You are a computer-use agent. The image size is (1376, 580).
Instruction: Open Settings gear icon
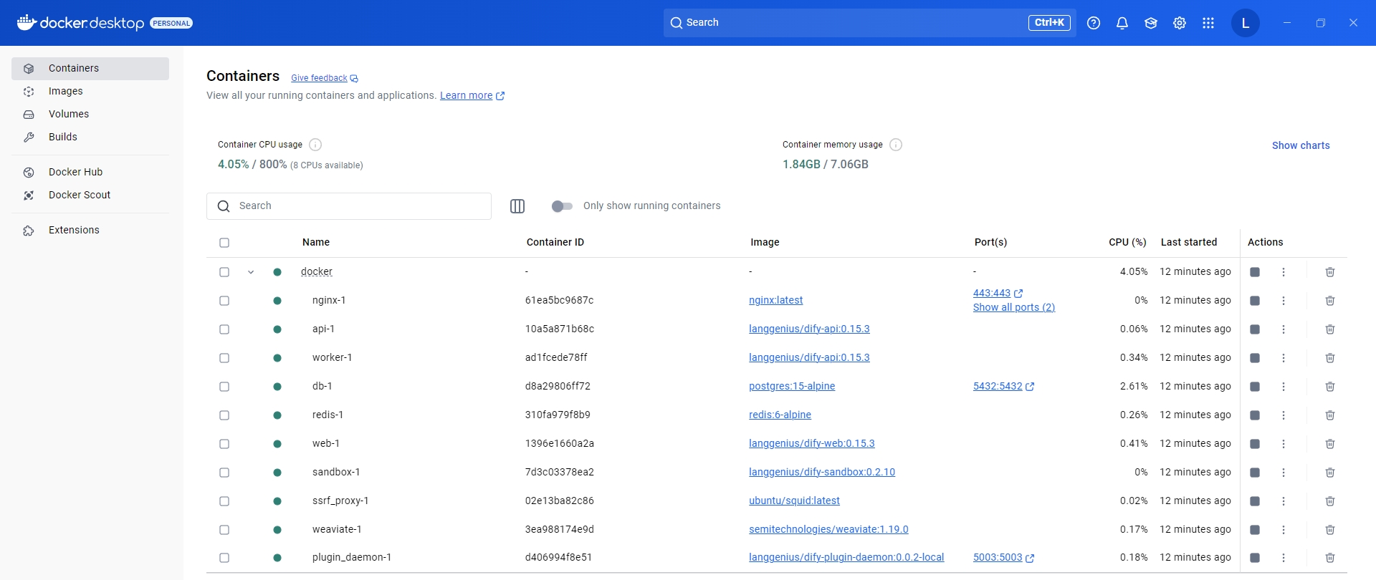pos(1180,23)
